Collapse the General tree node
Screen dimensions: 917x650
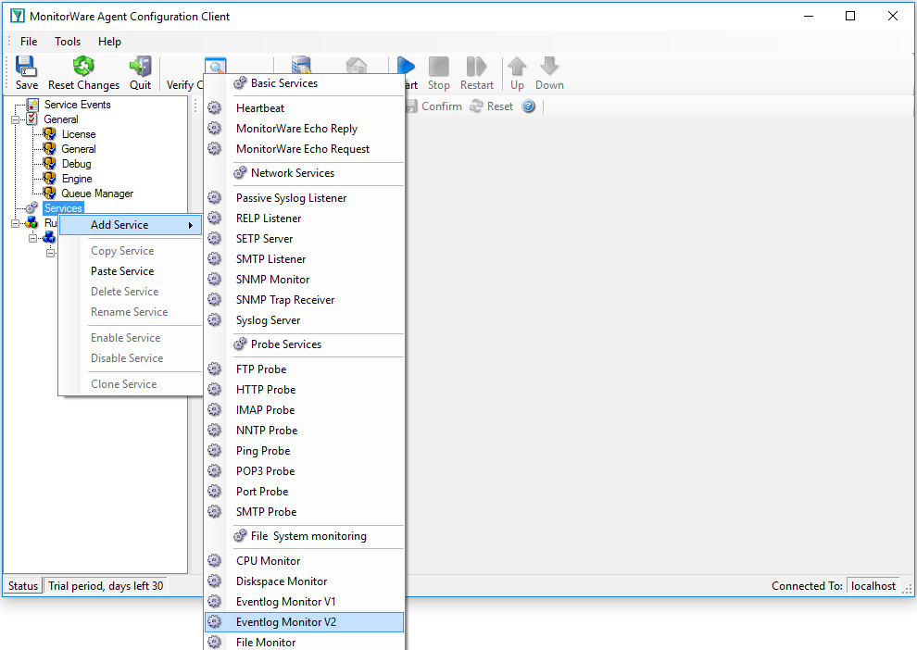point(15,119)
